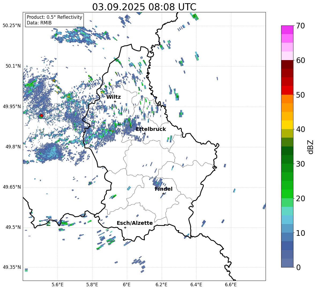Click the 6.2°E longitude label

(x=161, y=285)
